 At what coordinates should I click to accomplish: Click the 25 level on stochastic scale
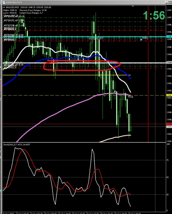168,194
